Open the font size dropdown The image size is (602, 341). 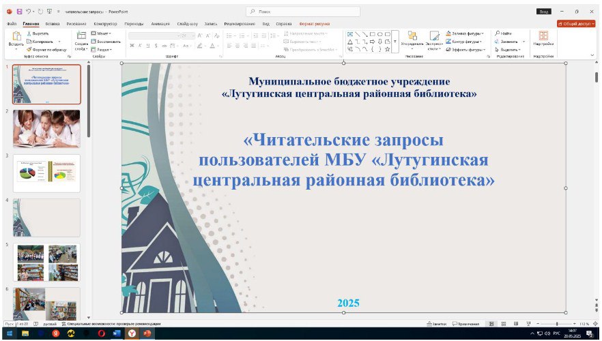point(193,35)
